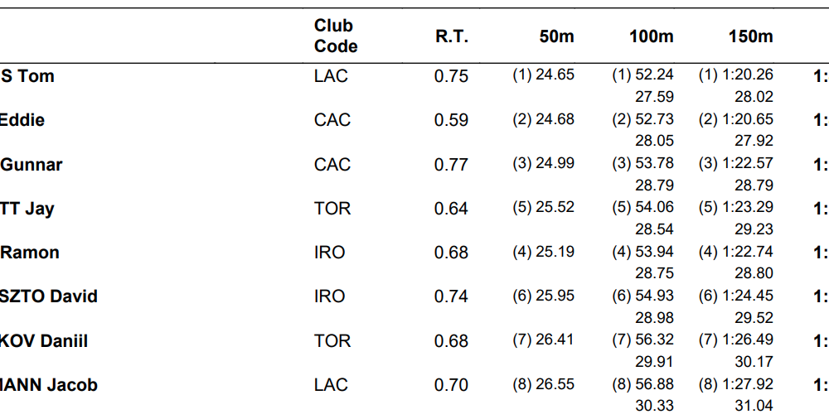Viewport: 829px width, 419px height.
Task: Click the 150m column header
Action: tap(750, 36)
